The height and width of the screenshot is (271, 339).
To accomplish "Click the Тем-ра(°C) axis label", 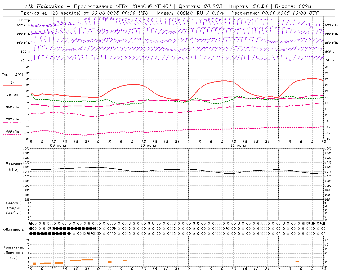I will coord(12,75).
